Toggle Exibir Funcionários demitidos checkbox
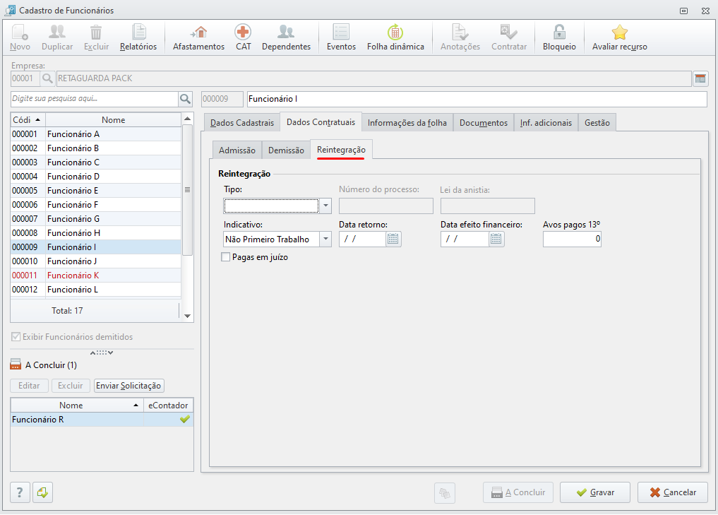The image size is (718, 515). click(16, 337)
